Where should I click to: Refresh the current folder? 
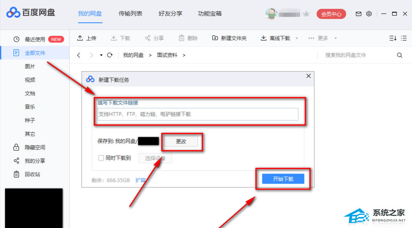pos(110,55)
